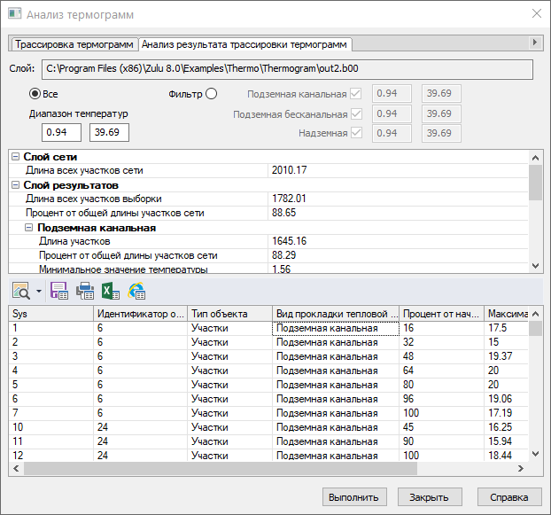Collapse the 'Слой сети' section
Viewport: 551px width, 515px height.
tap(15, 157)
